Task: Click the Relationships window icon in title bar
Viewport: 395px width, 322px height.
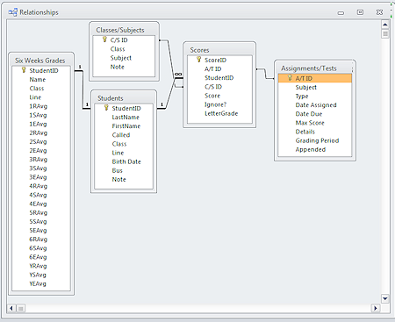Action: 13,12
